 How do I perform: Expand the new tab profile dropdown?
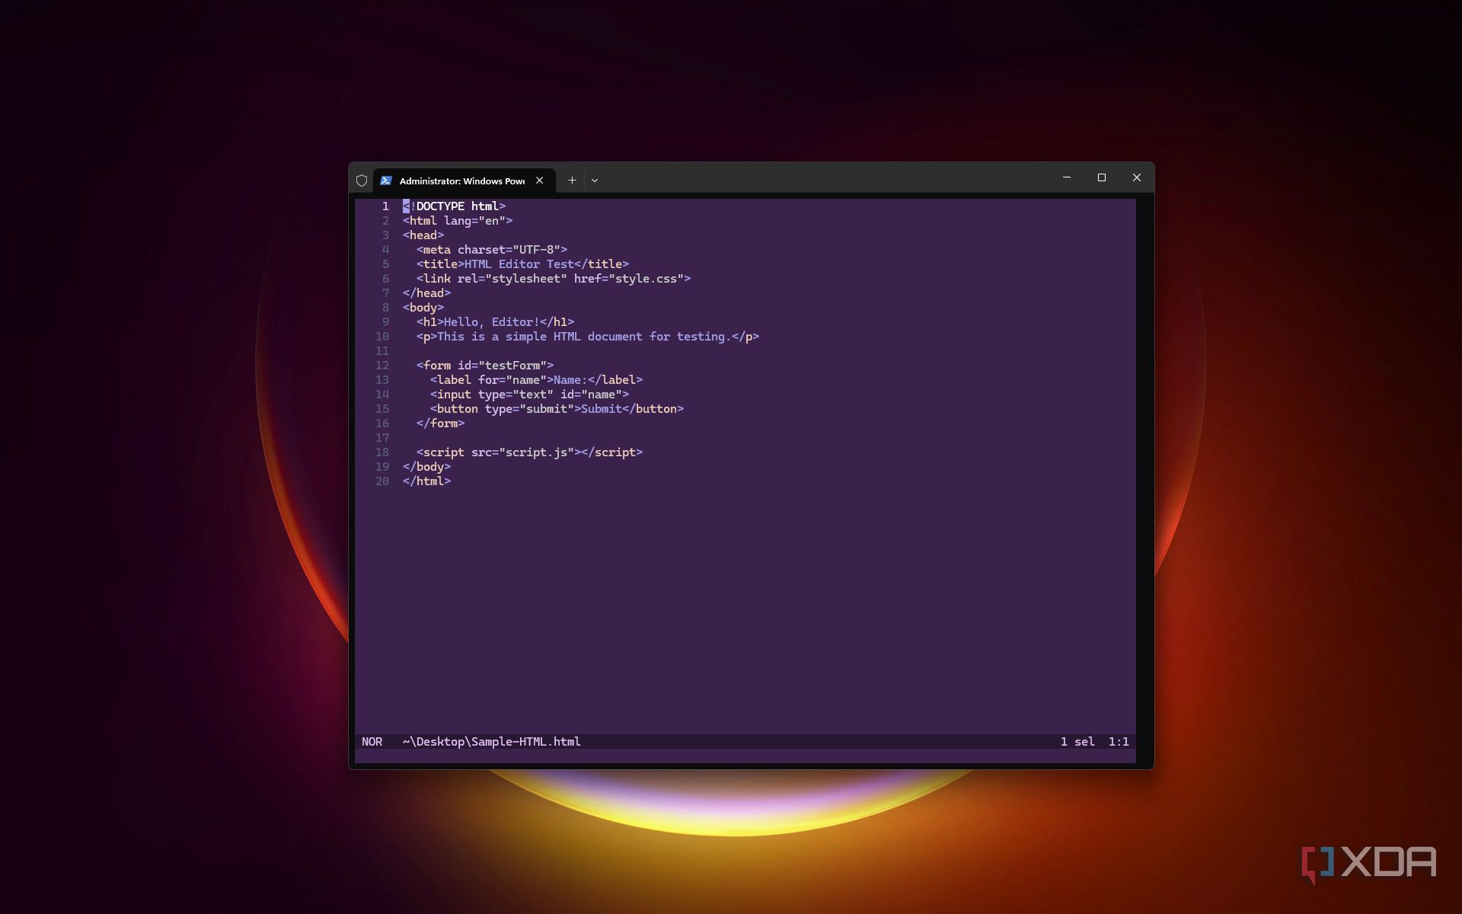coord(595,181)
